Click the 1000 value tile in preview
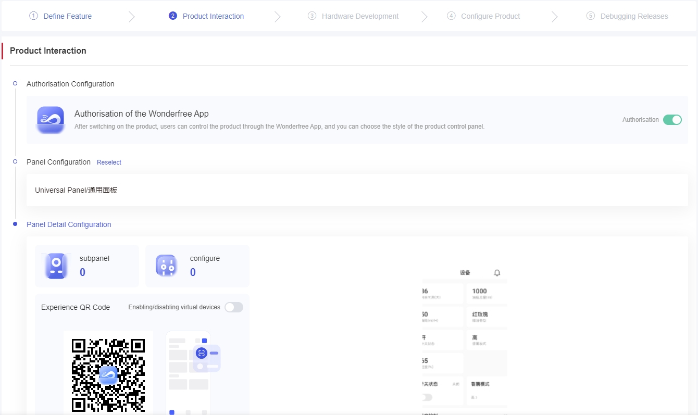Screen dimensions: 698x415 pyautogui.click(x=487, y=294)
